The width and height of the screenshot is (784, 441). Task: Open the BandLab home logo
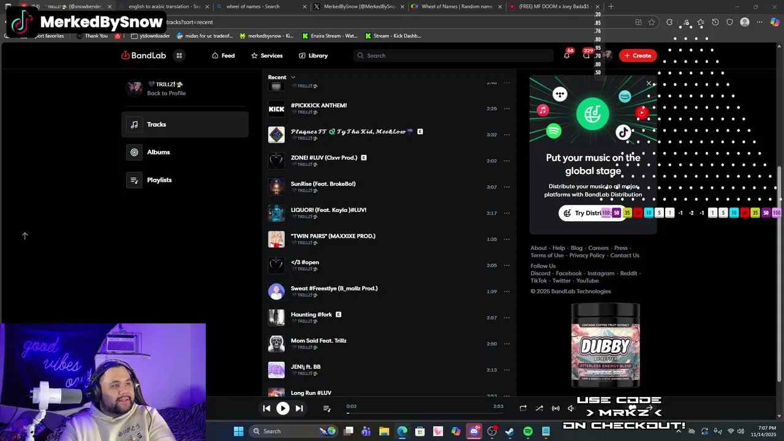143,55
